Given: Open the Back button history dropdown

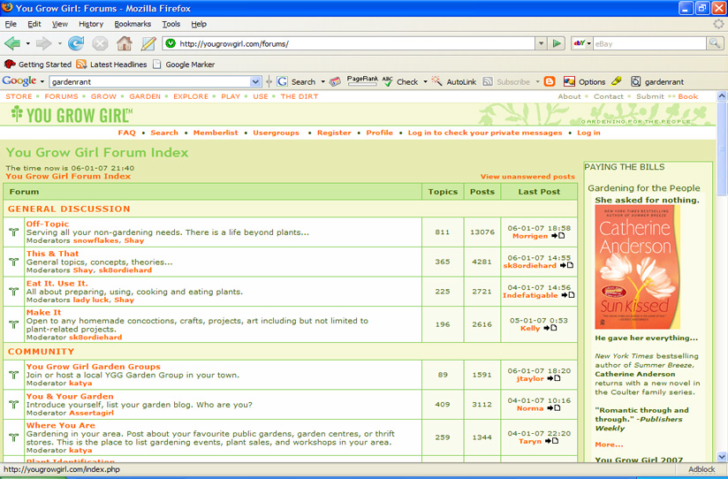Looking at the screenshot, I should [x=28, y=43].
